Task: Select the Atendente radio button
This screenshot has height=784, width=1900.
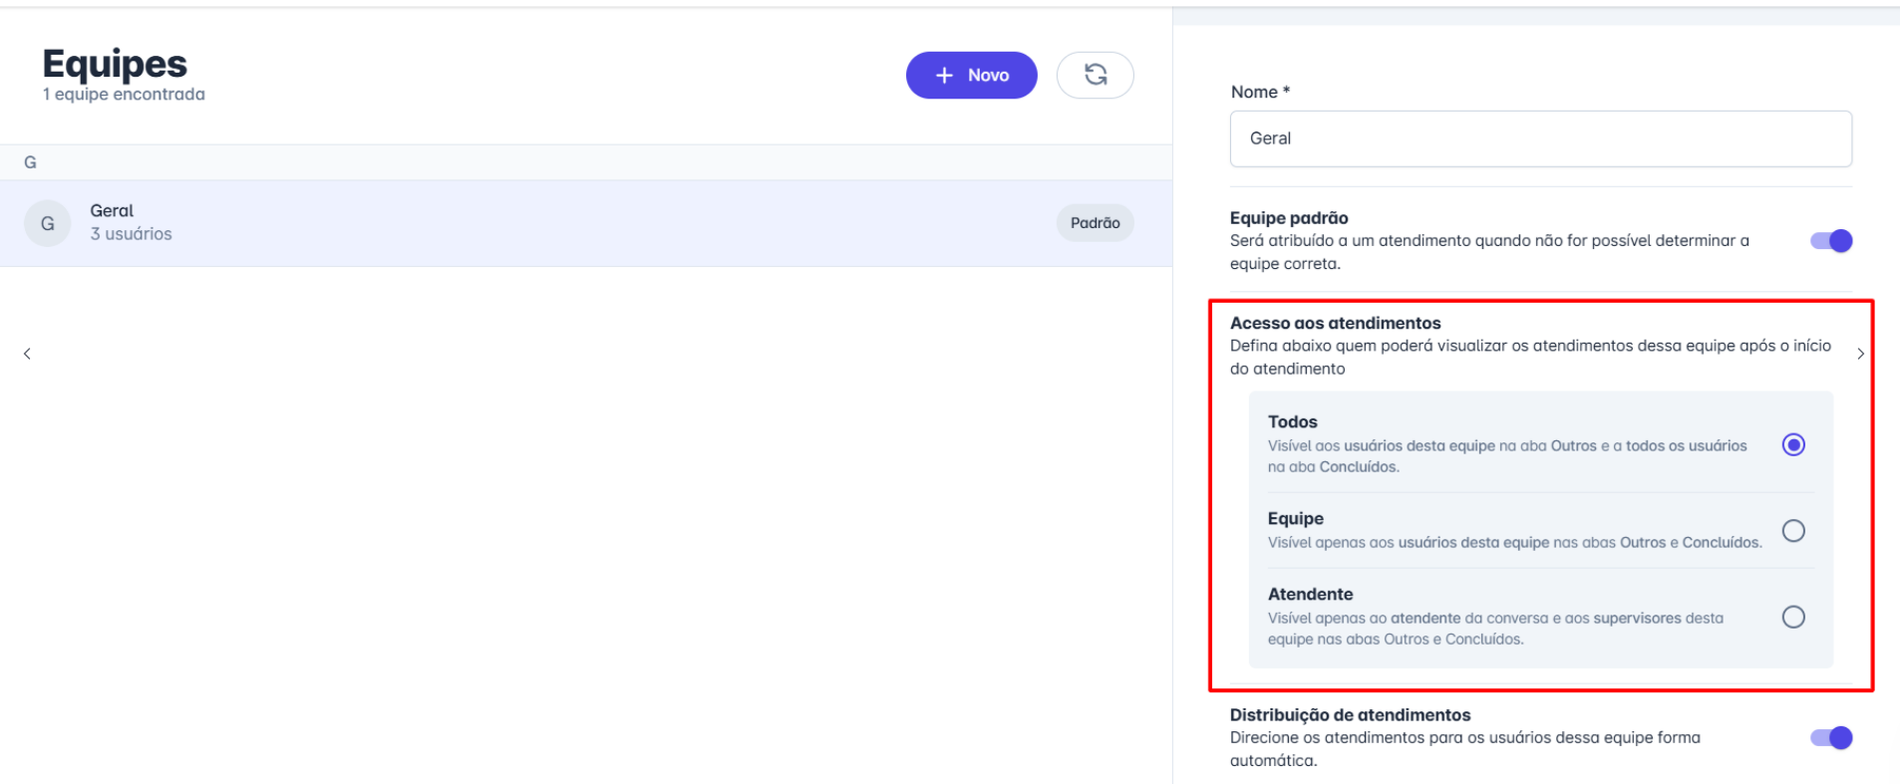Action: click(x=1792, y=618)
